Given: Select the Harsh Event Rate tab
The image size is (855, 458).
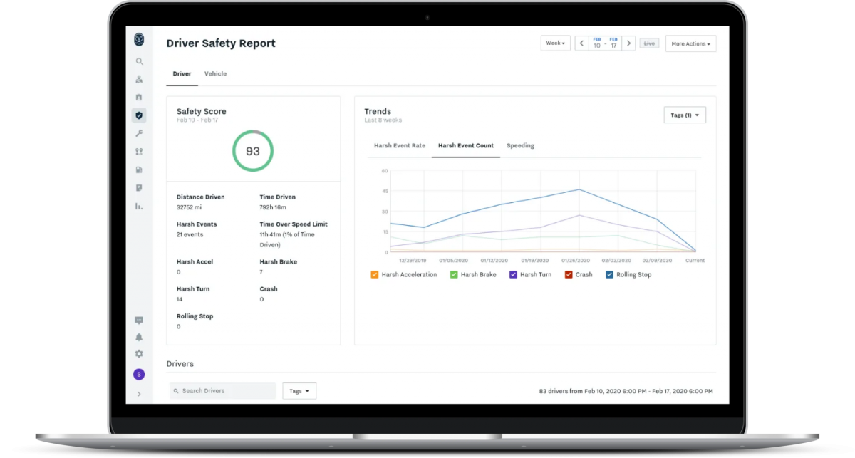Looking at the screenshot, I should [400, 145].
